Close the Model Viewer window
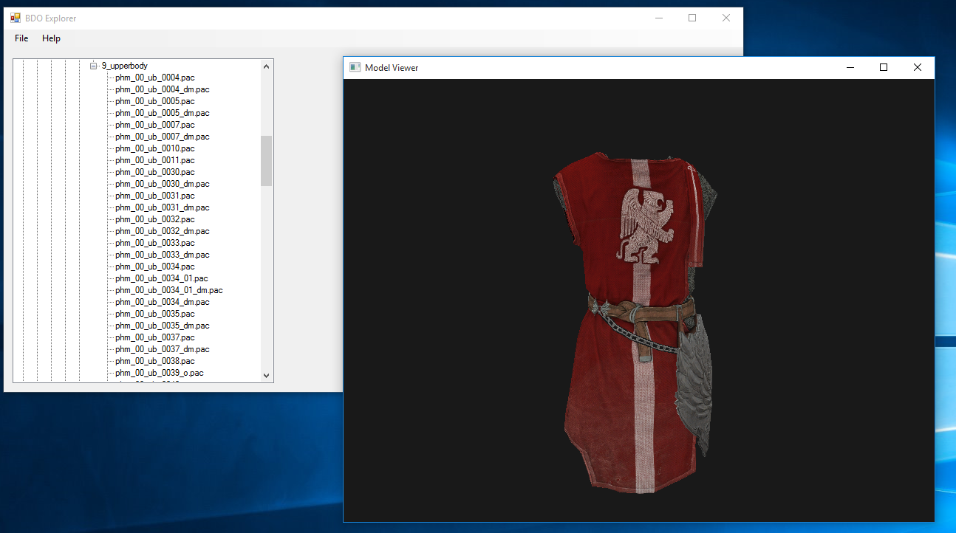 (x=917, y=67)
